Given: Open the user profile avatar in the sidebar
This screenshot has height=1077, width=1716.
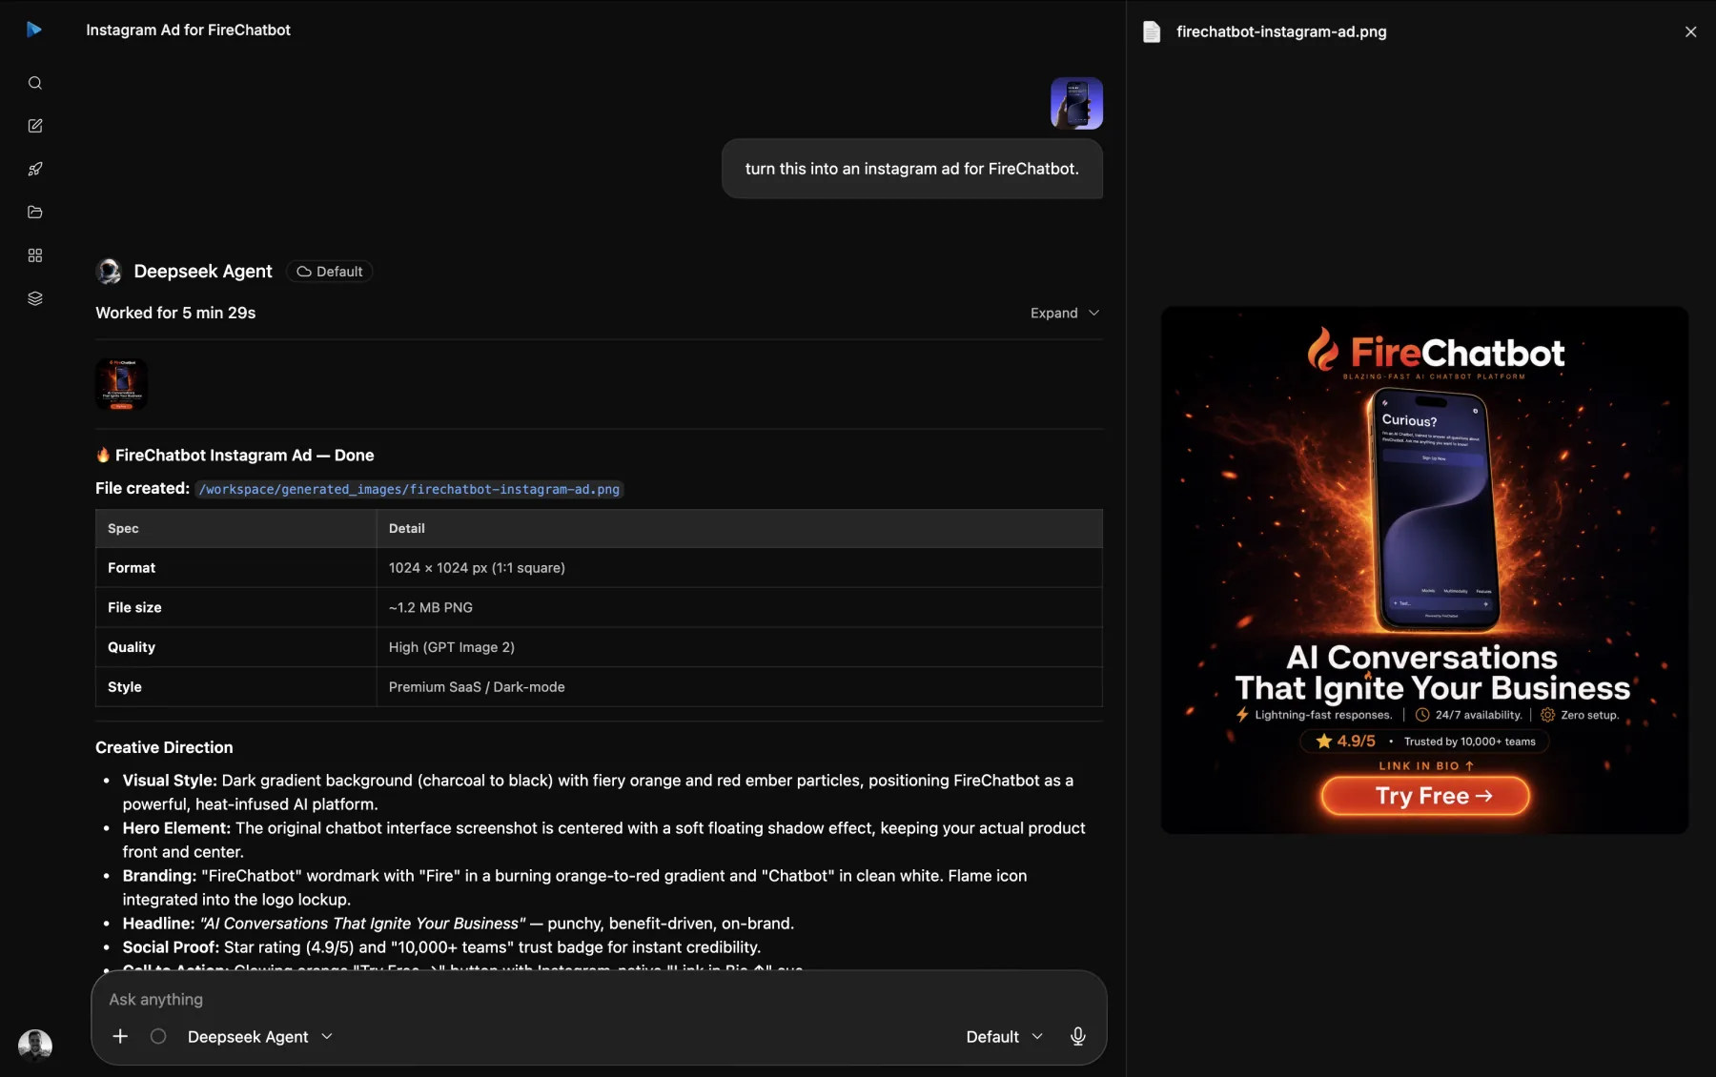Looking at the screenshot, I should (x=35, y=1045).
